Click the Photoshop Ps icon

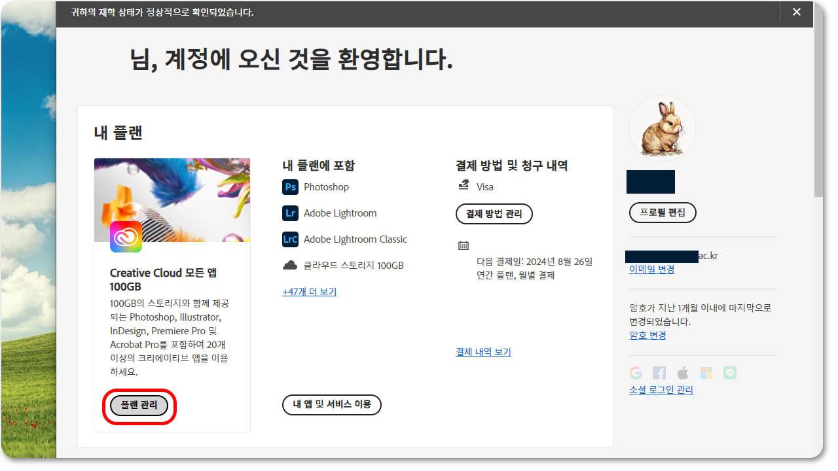(290, 187)
